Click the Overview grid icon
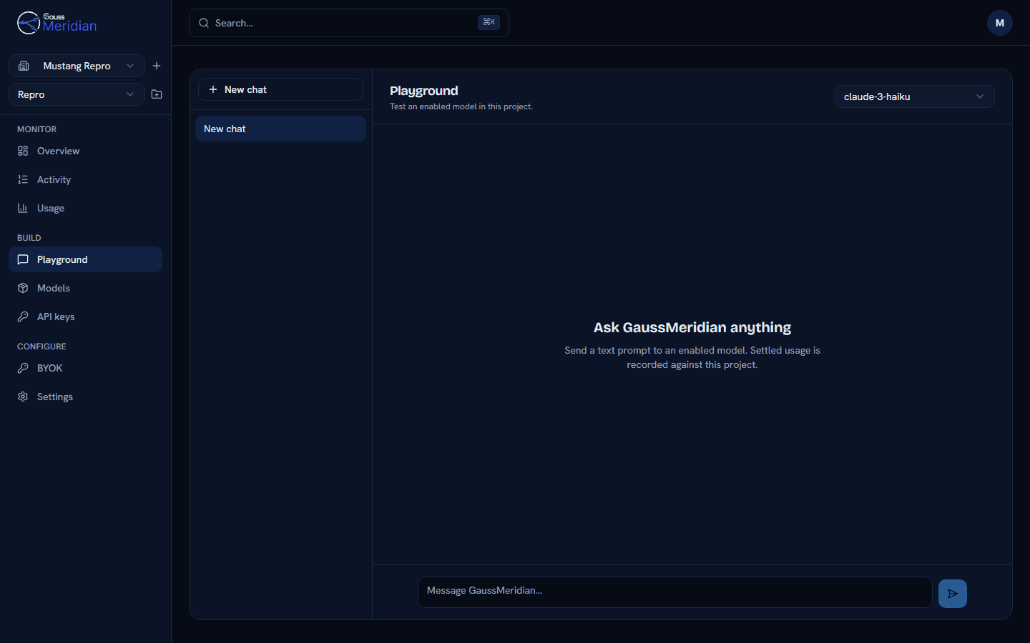 23,151
